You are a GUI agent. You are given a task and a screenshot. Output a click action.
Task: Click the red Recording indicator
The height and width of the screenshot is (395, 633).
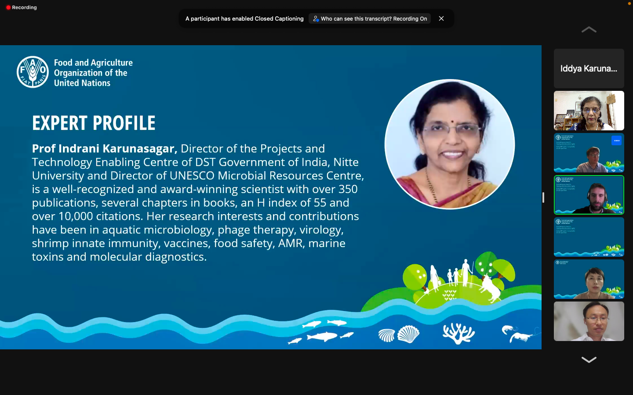click(x=21, y=7)
